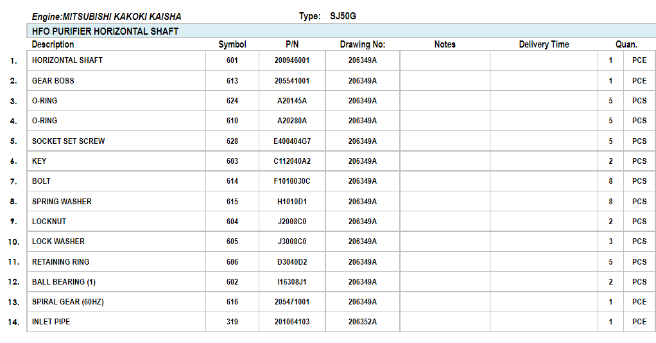656x343 pixels.
Task: Select part number F1010030C
Action: point(292,181)
